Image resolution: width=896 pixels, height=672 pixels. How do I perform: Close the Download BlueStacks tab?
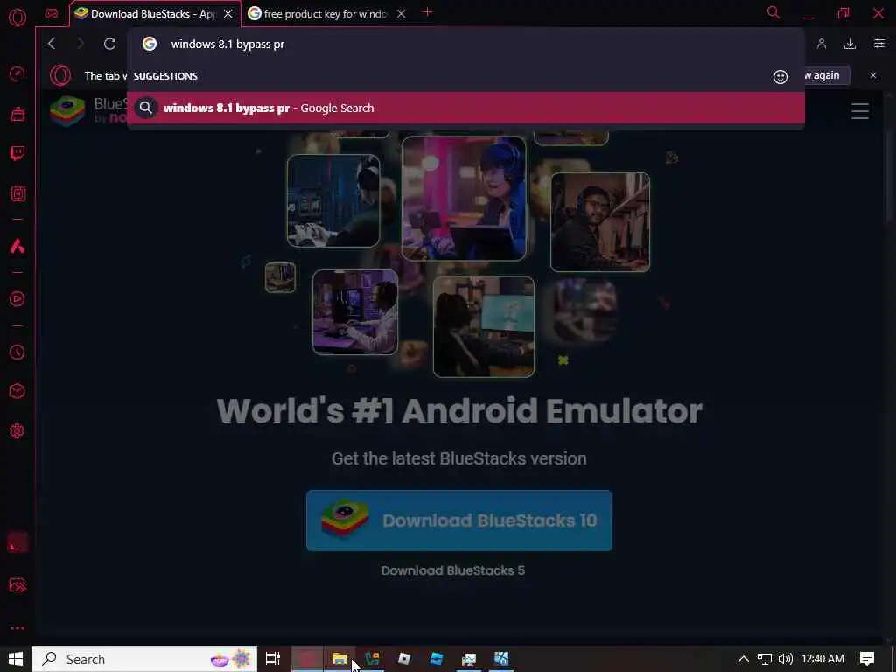click(228, 14)
